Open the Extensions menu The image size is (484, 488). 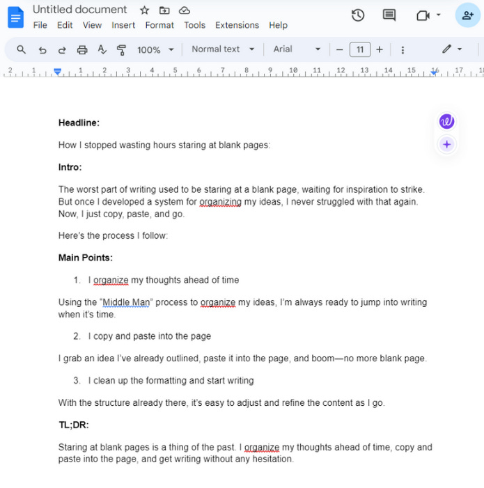(x=237, y=25)
